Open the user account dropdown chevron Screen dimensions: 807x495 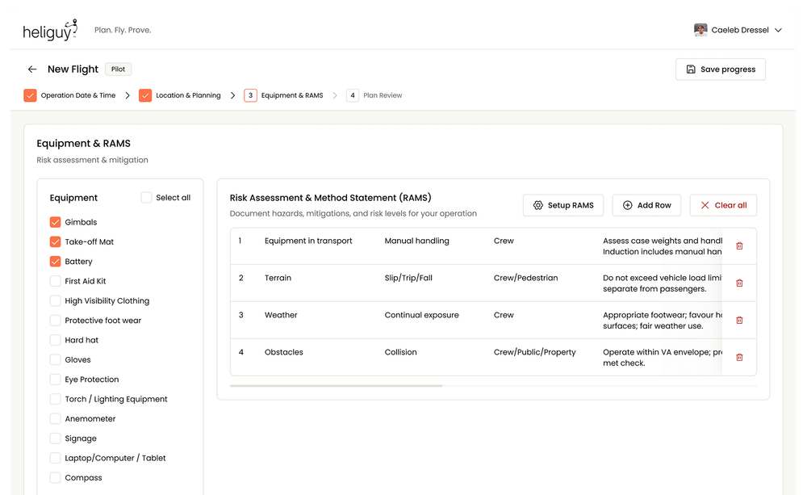[778, 31]
